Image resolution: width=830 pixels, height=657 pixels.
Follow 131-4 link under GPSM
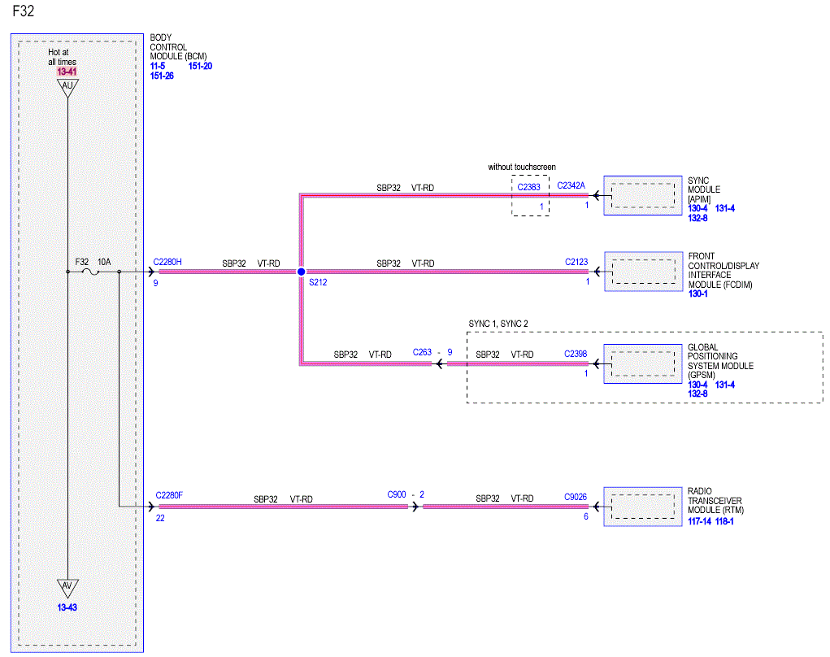click(x=725, y=385)
